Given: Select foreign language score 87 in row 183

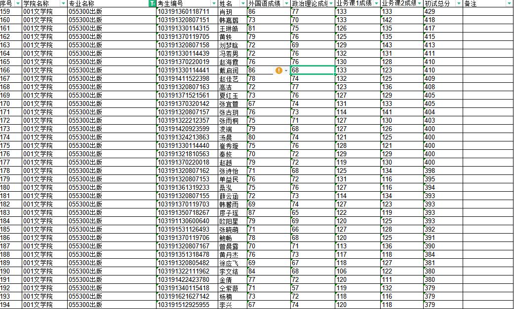Looking at the screenshot, I should click(x=269, y=213).
